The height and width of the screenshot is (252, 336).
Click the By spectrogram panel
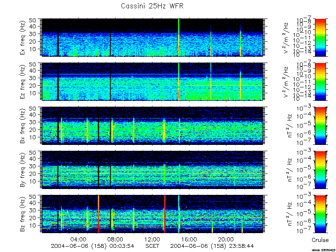(152, 170)
